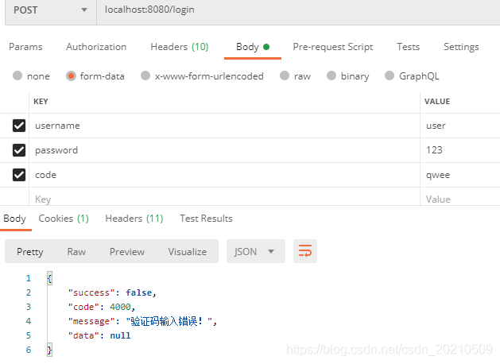Click the localhost:8080/login URL field
500x364 pixels.
298,10
